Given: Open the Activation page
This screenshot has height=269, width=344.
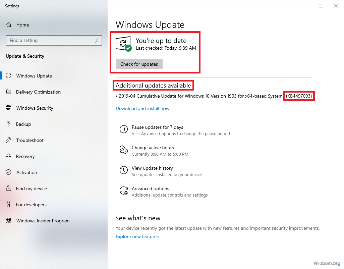Looking at the screenshot, I should click(x=26, y=172).
